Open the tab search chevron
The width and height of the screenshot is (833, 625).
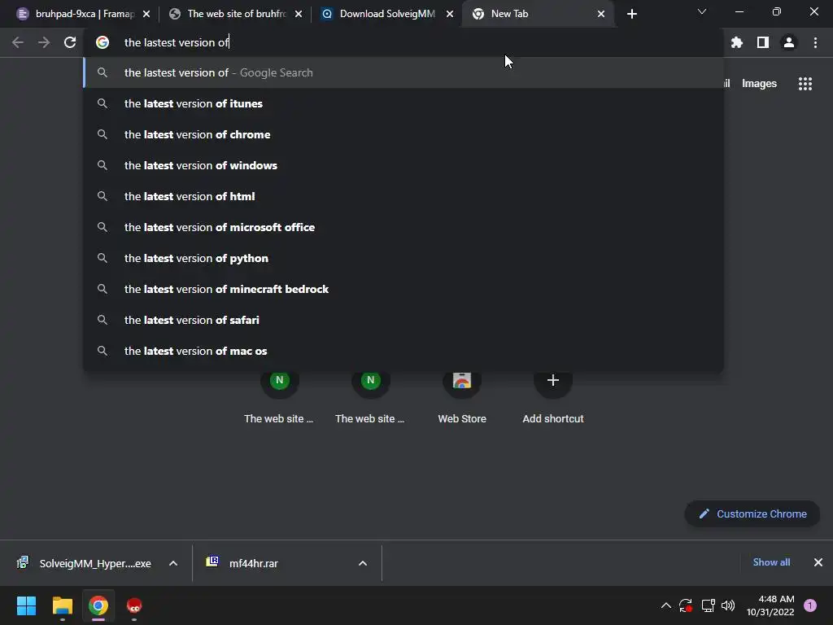(x=702, y=11)
